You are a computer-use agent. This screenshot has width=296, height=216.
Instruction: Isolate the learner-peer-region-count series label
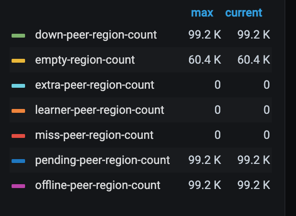(x=100, y=110)
